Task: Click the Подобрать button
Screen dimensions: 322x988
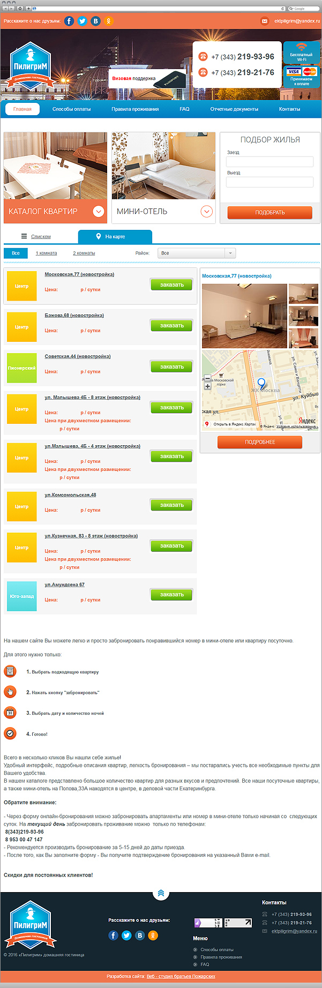Action: point(269,212)
